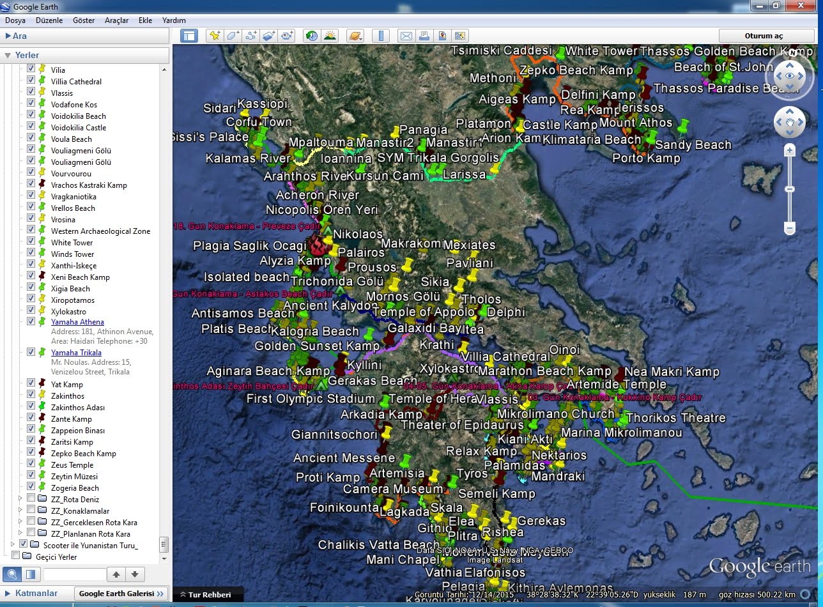Expand the Katmanlar panel
This screenshot has height=607, width=823.
(6, 594)
